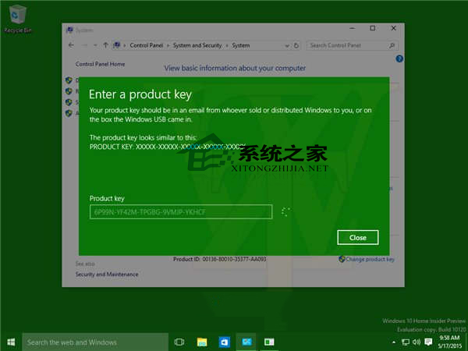The height and width of the screenshot is (351, 468).
Task: Click the clock showing 9:58 AM
Action: coord(449,338)
